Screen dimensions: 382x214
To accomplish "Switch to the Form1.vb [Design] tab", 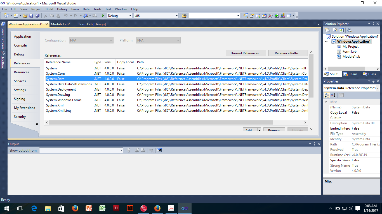I will (92, 24).
